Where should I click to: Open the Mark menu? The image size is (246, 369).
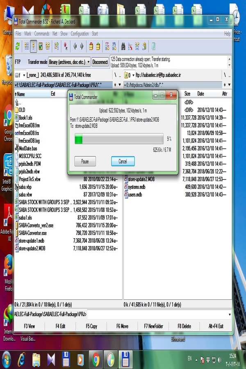pos(28,34)
